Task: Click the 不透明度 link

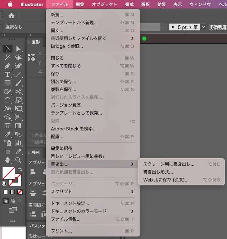Action: pyautogui.click(x=218, y=27)
